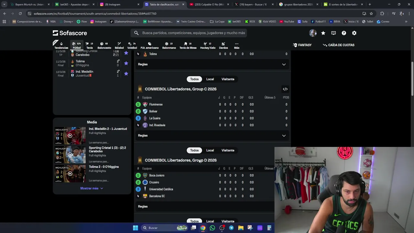Screen dimensions: 414x233
Task: Bookmark this page with star icon
Action: click(371, 14)
